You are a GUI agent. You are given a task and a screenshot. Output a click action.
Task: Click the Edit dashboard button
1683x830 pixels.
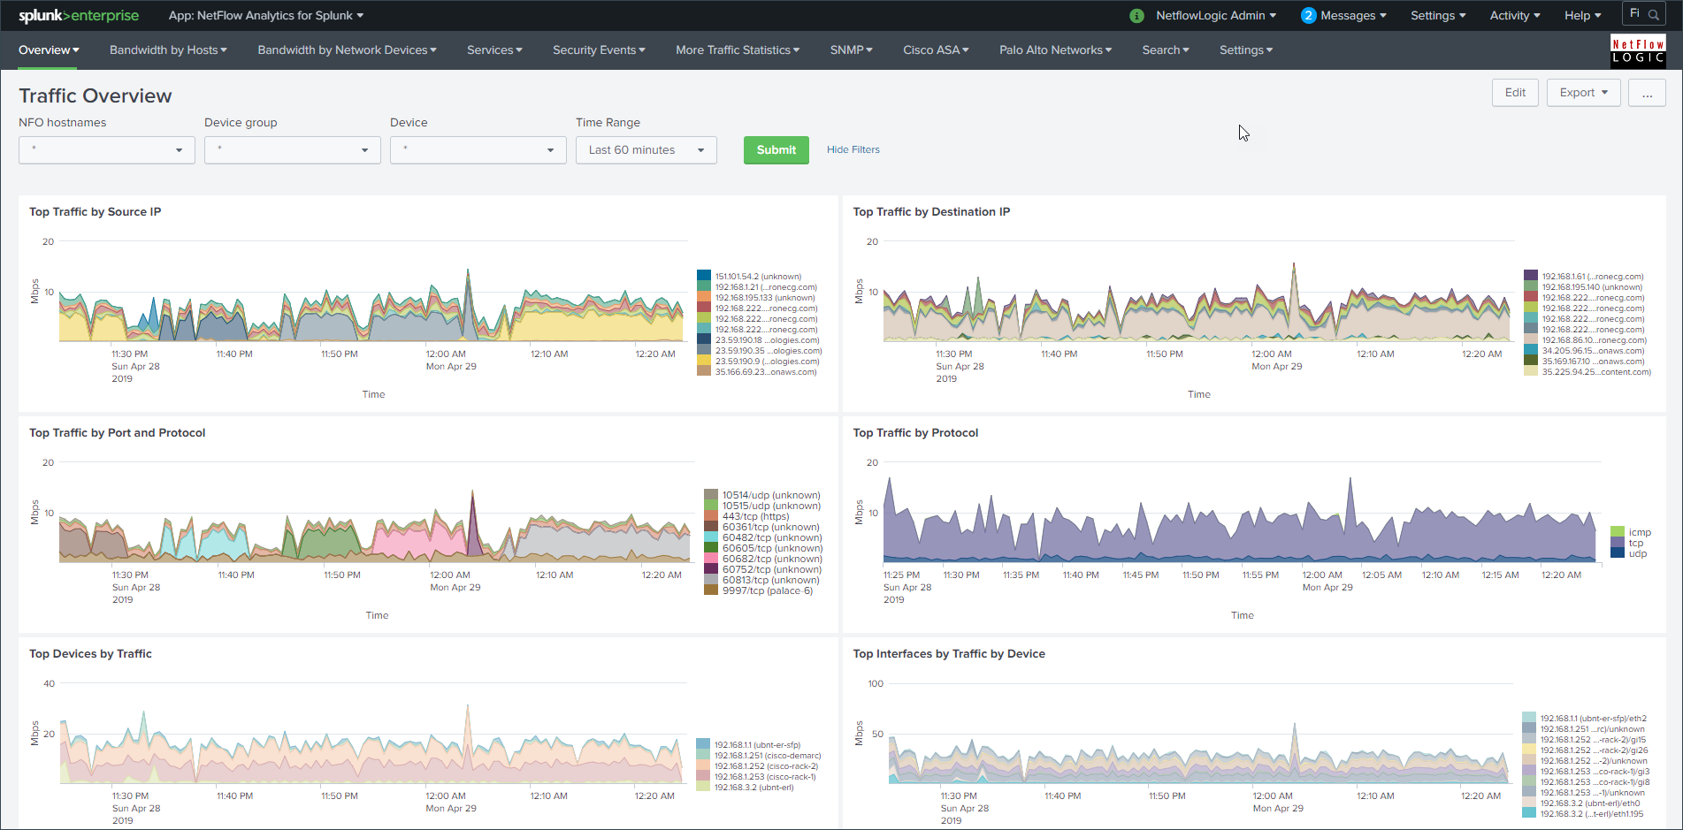(x=1515, y=93)
